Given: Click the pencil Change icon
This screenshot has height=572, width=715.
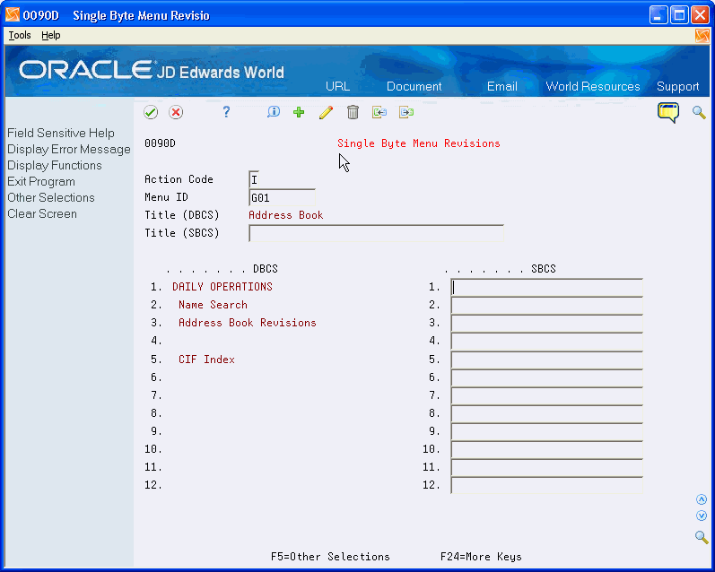Looking at the screenshot, I should (326, 112).
